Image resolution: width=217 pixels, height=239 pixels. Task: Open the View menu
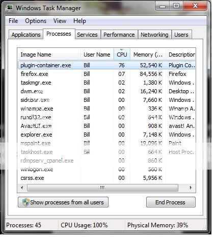click(60, 21)
